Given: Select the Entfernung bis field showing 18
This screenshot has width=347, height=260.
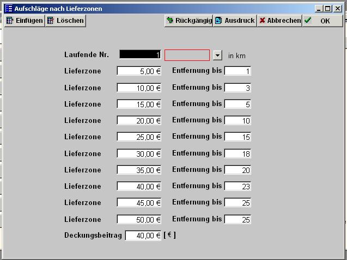Looking at the screenshot, I should click(x=238, y=154).
